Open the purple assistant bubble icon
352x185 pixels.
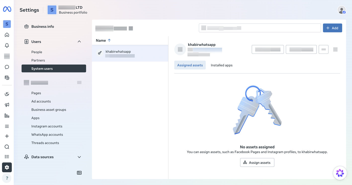click(340, 173)
